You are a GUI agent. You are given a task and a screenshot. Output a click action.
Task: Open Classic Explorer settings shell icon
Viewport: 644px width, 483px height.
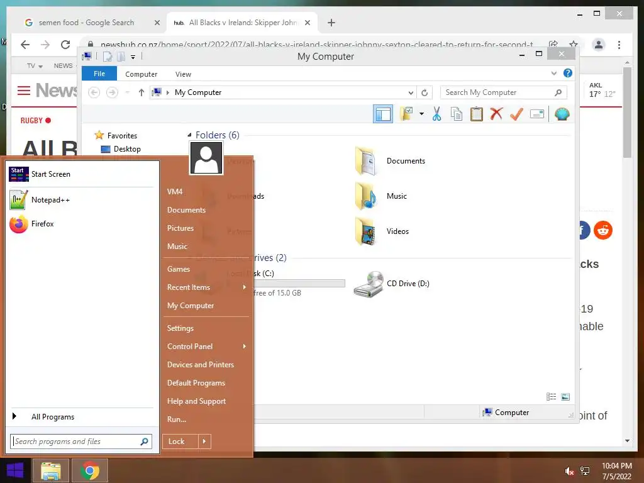point(562,114)
